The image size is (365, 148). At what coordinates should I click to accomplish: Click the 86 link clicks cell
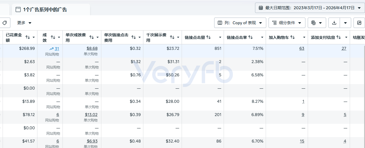pyautogui.click(x=219, y=141)
